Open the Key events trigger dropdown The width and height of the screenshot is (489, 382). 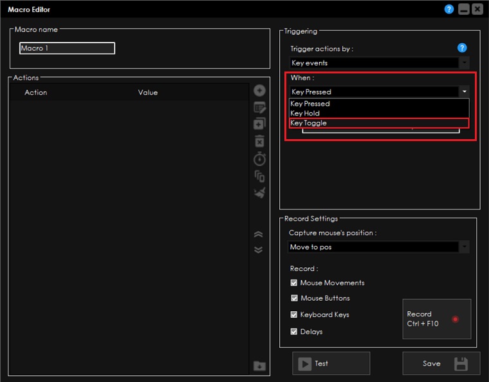coord(379,62)
